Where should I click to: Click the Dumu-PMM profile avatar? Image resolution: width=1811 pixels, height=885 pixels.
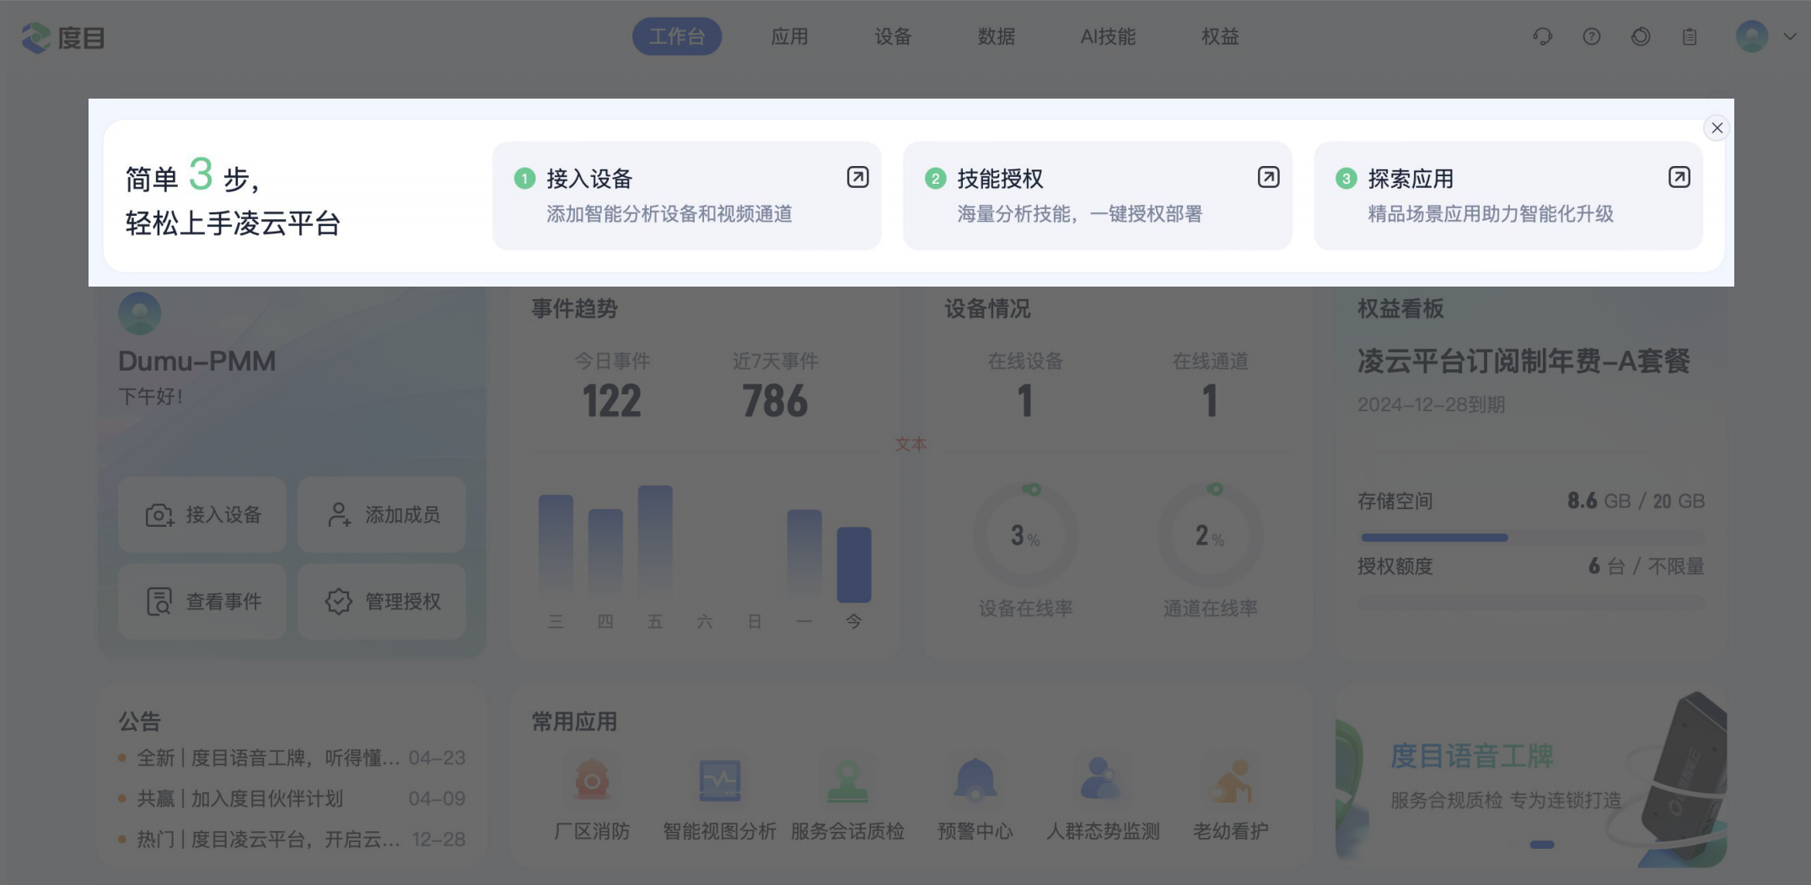click(x=140, y=313)
